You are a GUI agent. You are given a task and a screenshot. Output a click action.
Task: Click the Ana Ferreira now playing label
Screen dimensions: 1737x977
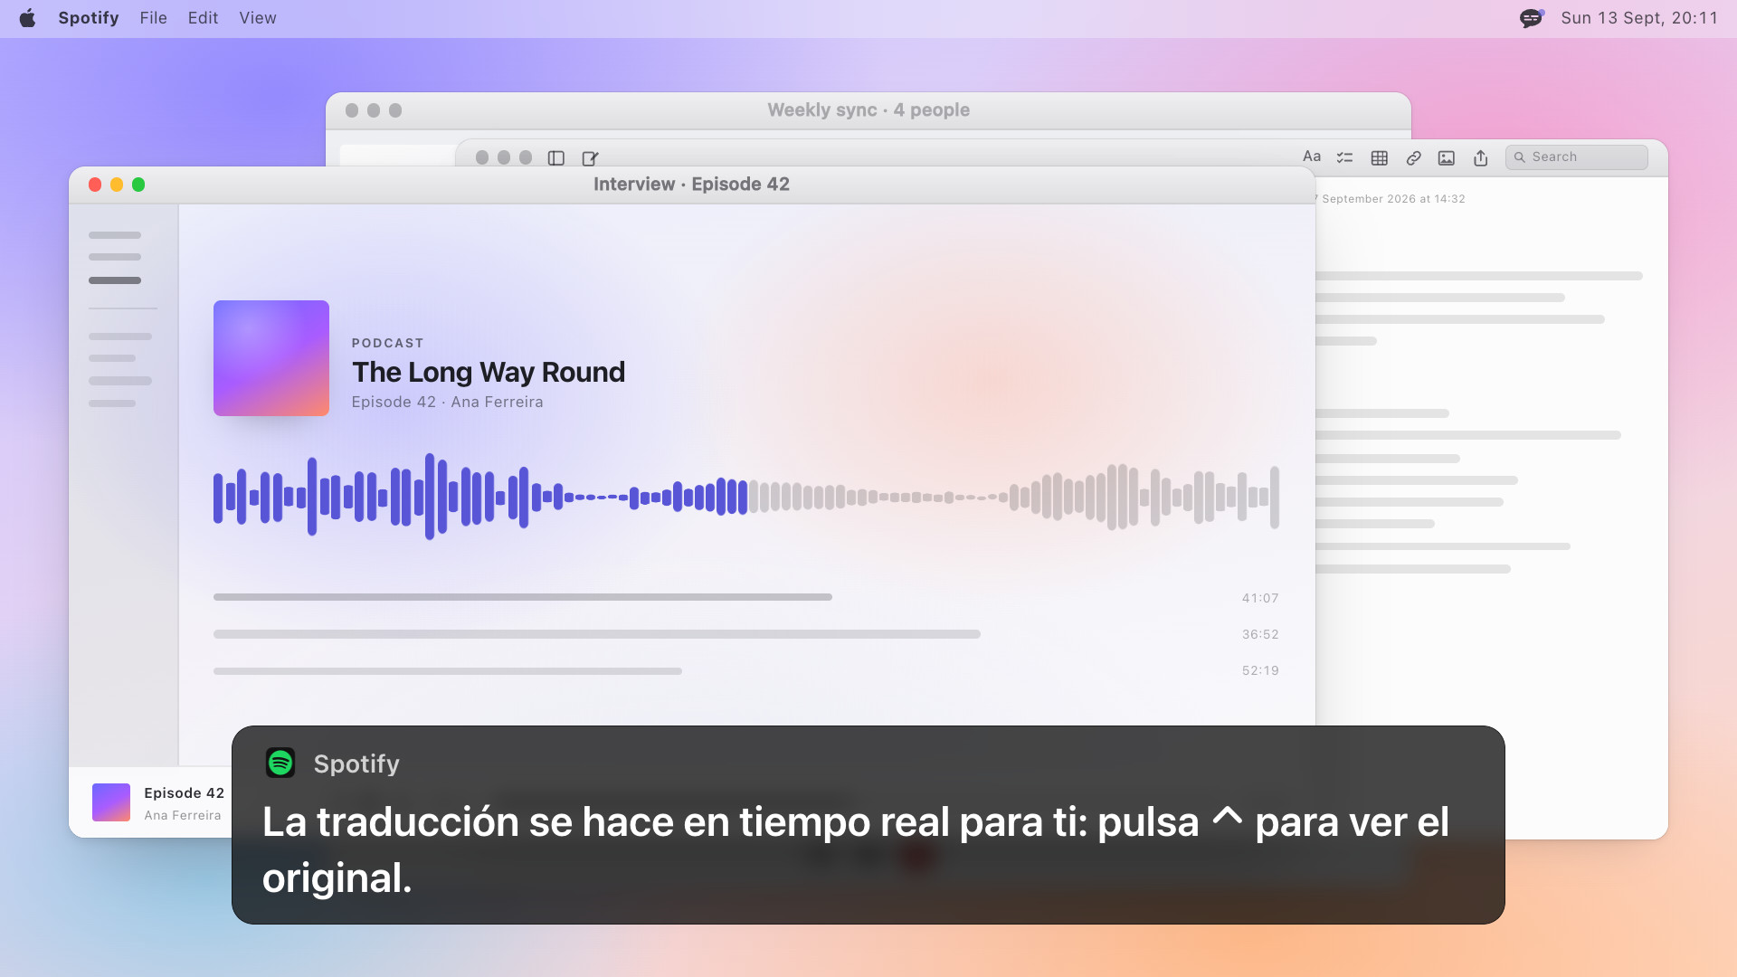point(183,815)
